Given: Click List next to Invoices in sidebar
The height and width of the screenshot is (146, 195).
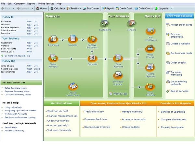Looking at the screenshot, I should (35, 25).
